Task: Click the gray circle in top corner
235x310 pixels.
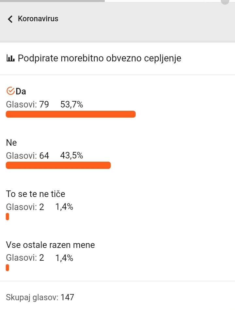Action: (x=225, y=2)
